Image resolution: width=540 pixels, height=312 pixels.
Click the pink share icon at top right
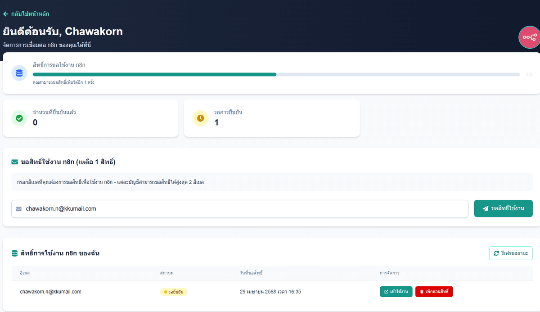pyautogui.click(x=530, y=37)
